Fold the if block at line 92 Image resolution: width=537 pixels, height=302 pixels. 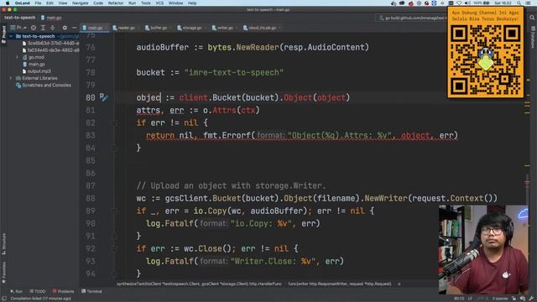click(114, 248)
